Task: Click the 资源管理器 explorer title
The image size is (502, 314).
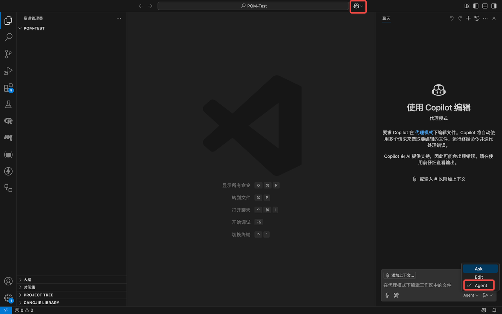Action: (33, 18)
